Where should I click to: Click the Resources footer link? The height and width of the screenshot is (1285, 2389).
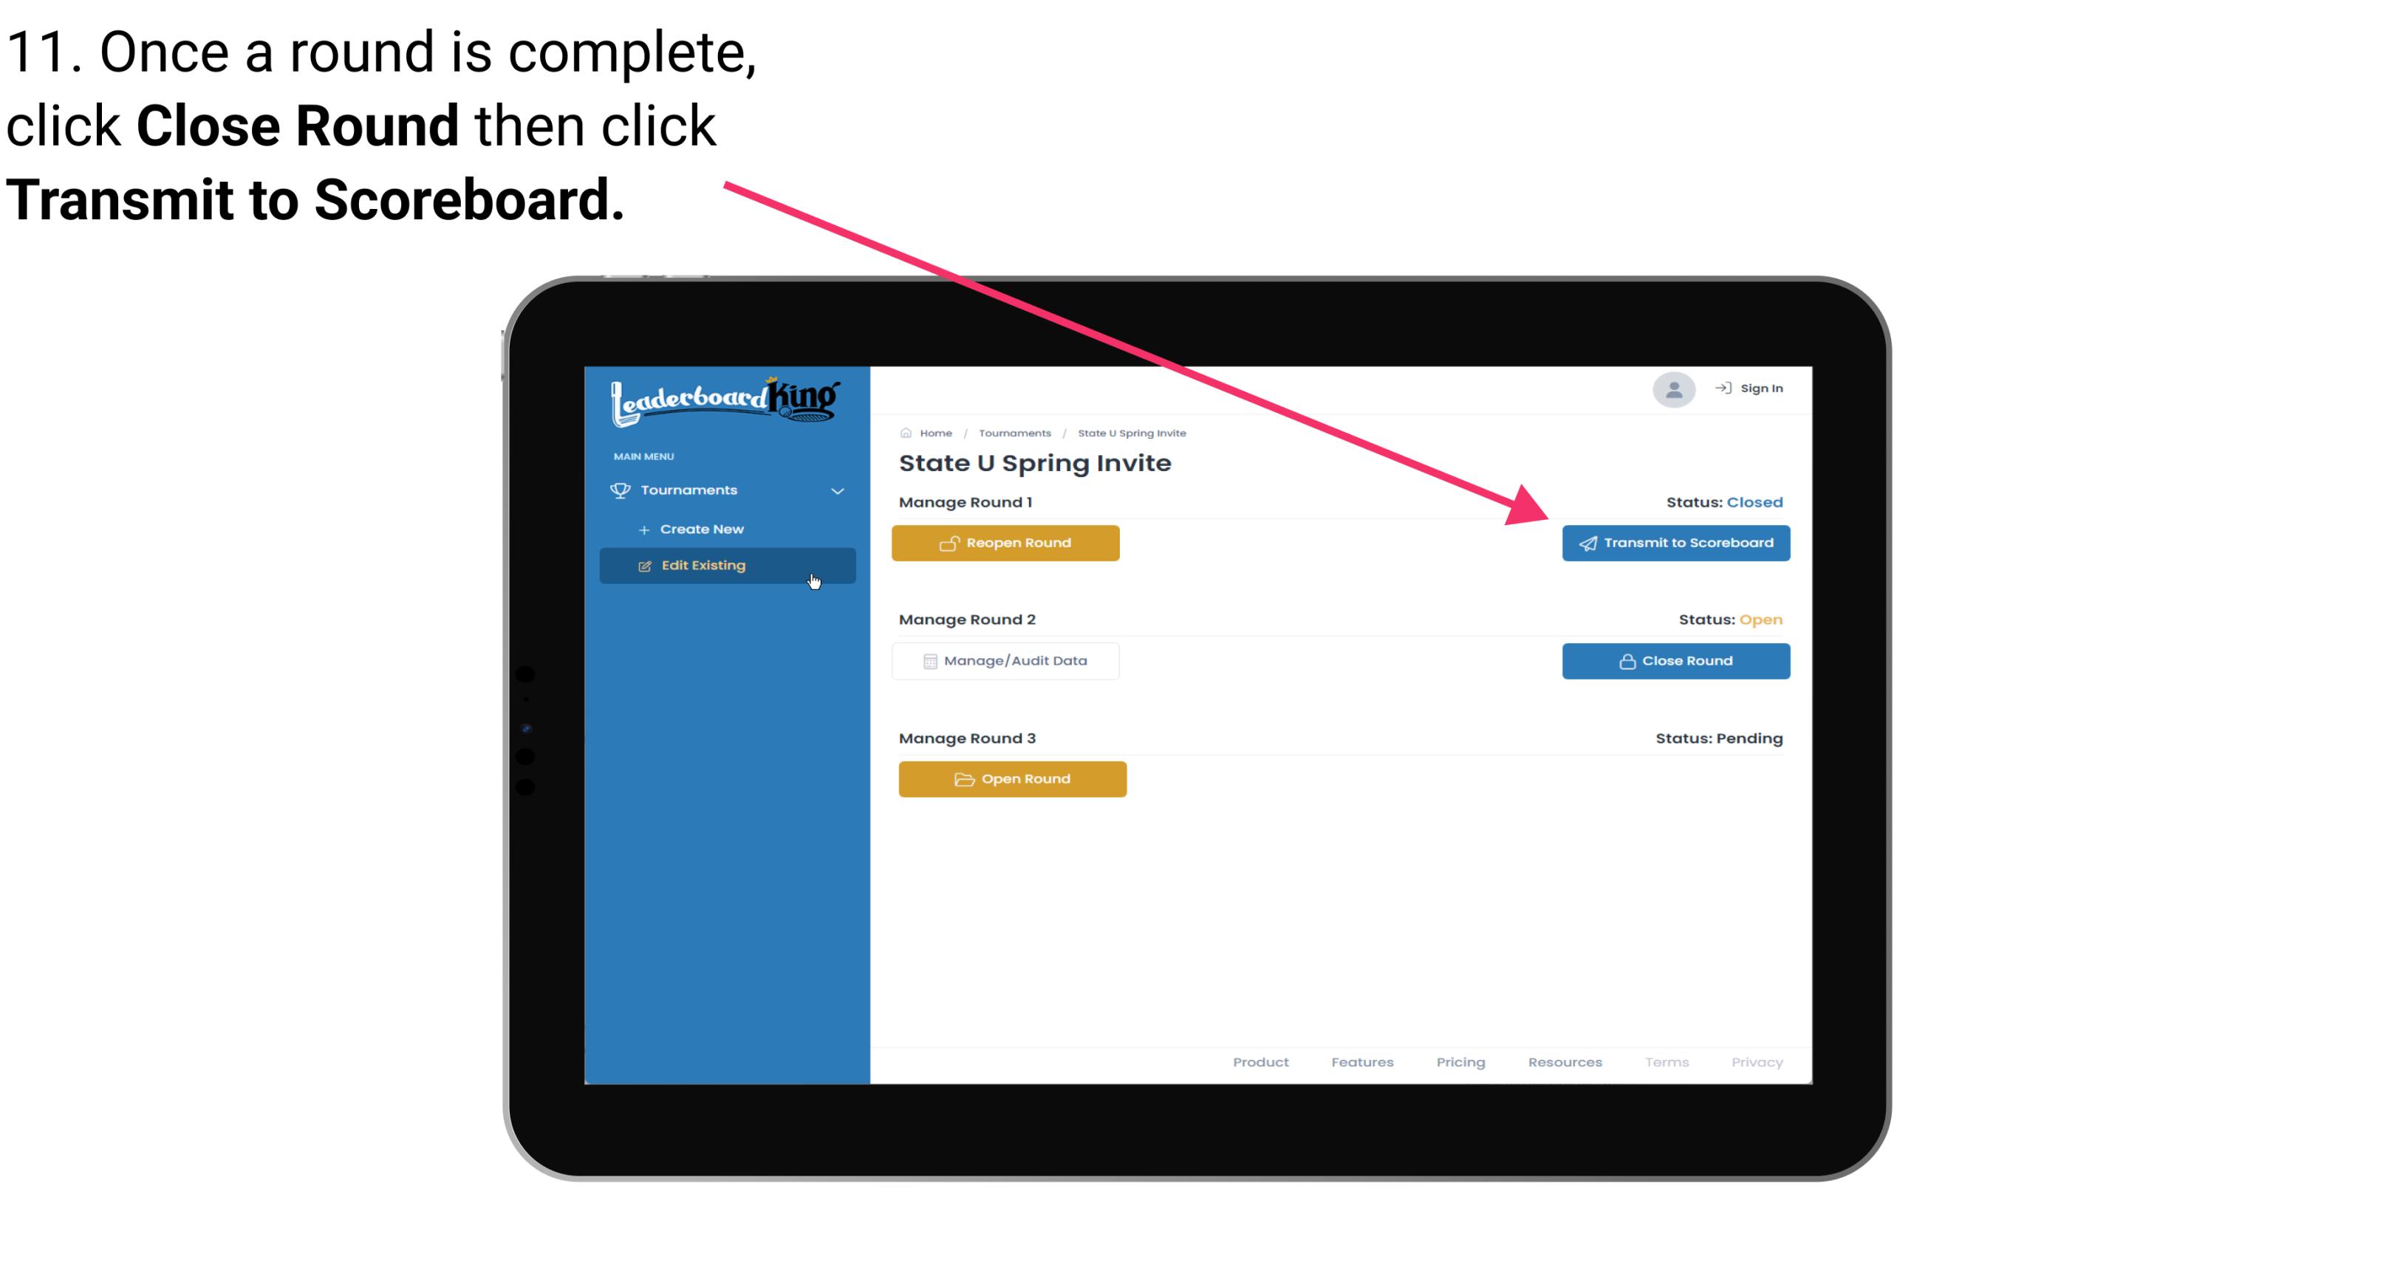coord(1563,1060)
